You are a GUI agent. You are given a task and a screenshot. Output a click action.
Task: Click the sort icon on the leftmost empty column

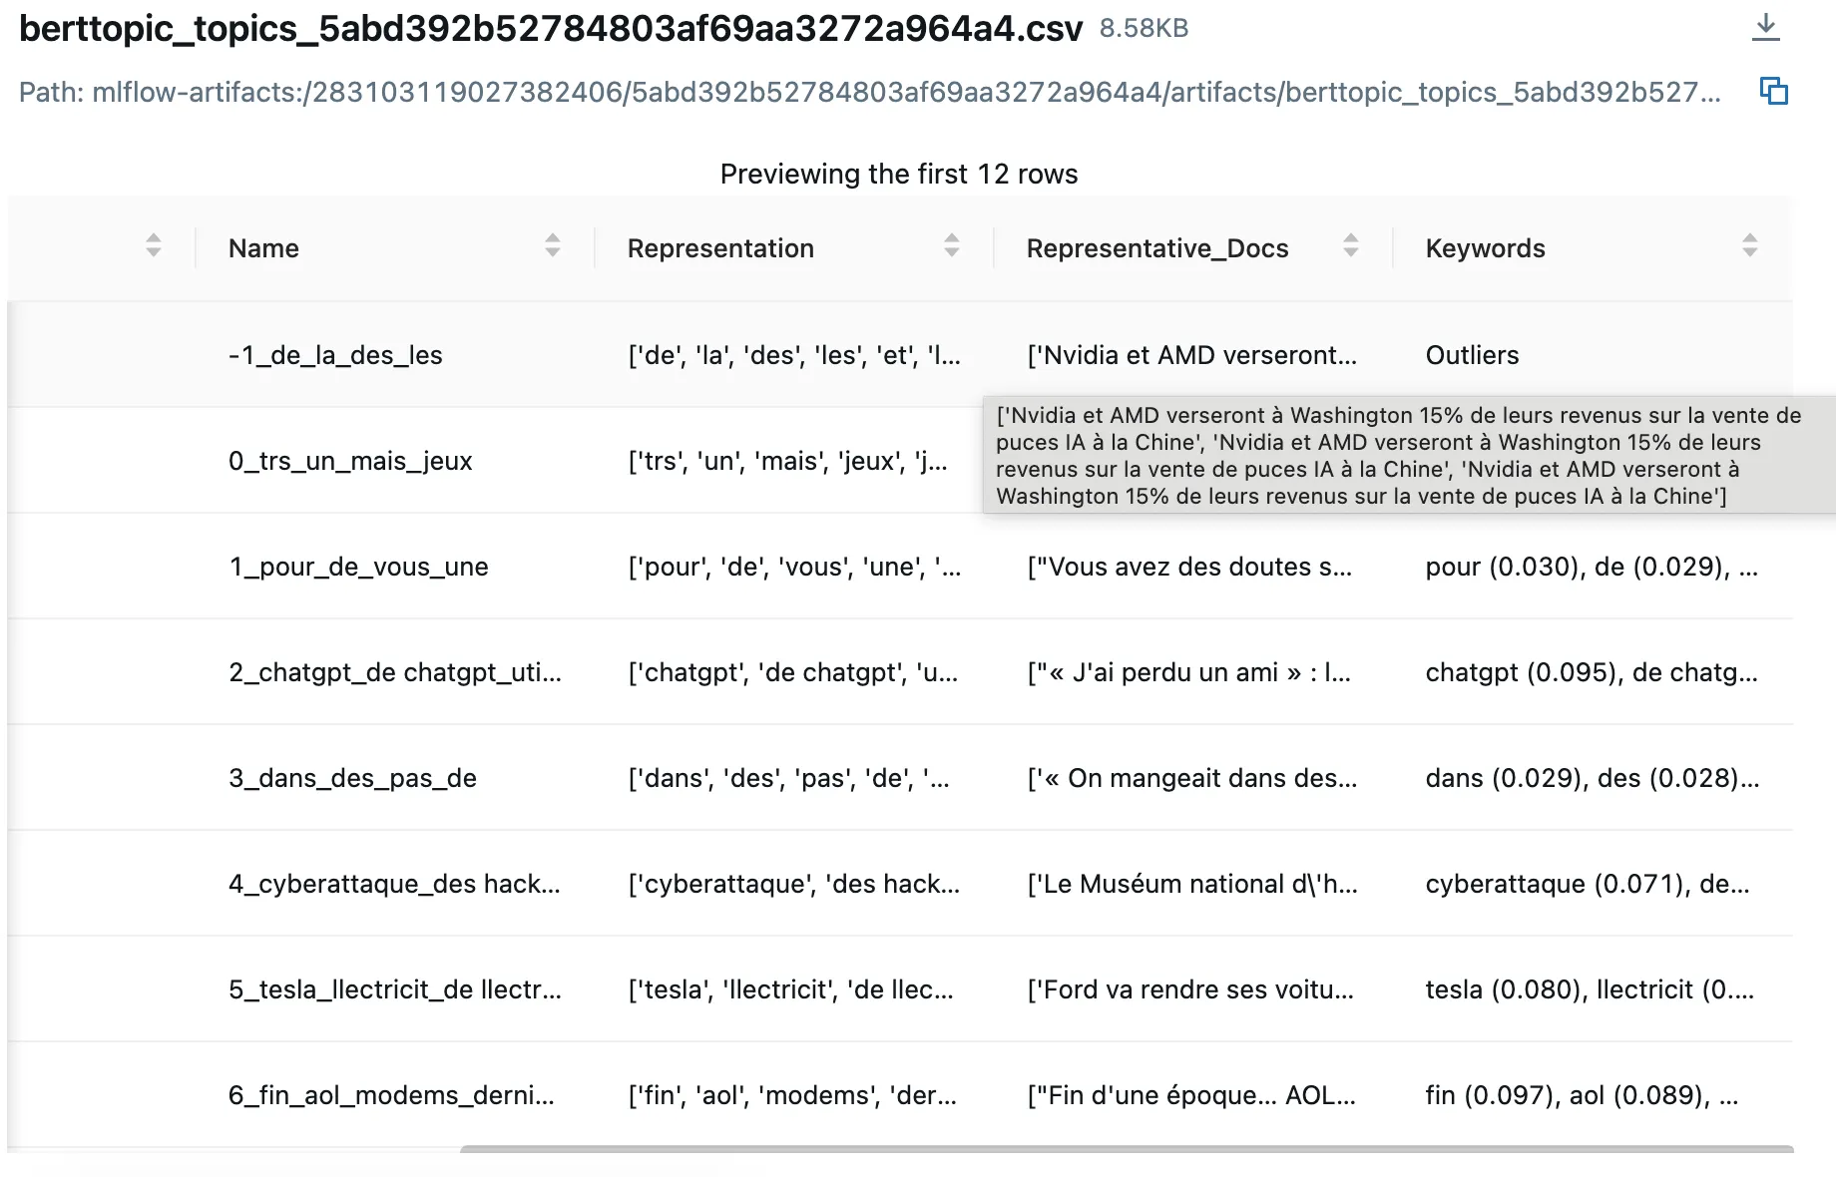153,246
